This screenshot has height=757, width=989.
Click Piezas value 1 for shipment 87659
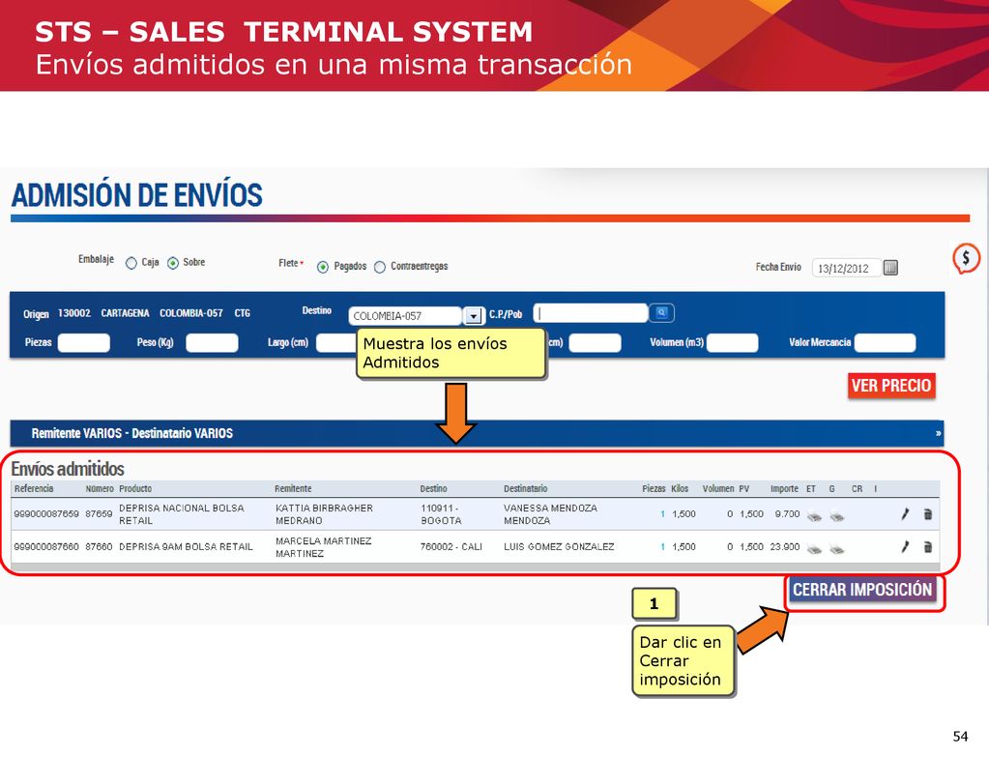(x=662, y=514)
